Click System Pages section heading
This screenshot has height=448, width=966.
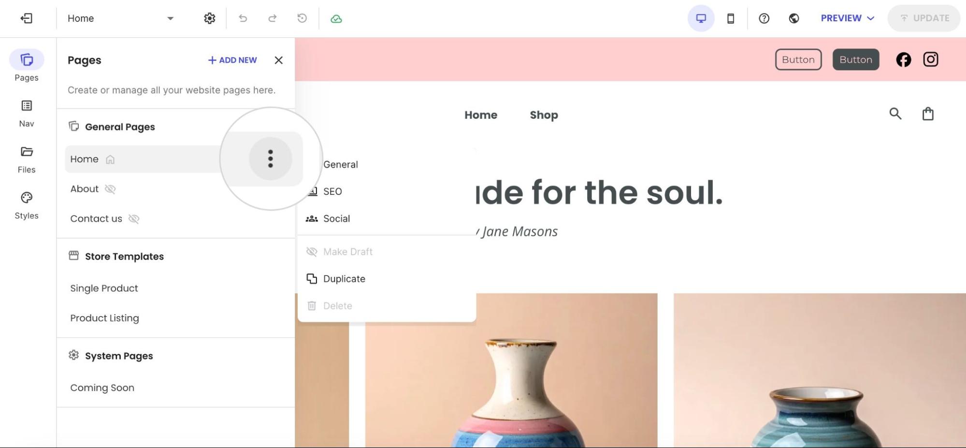click(x=119, y=356)
